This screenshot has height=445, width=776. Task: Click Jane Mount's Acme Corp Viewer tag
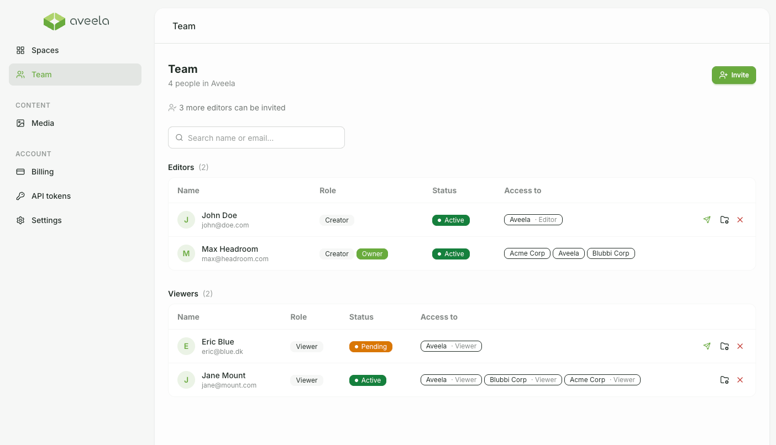click(602, 380)
